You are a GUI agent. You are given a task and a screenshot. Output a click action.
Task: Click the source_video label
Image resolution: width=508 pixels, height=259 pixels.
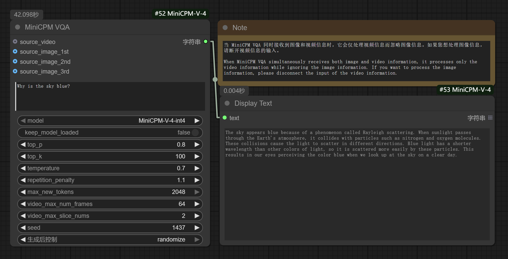38,42
